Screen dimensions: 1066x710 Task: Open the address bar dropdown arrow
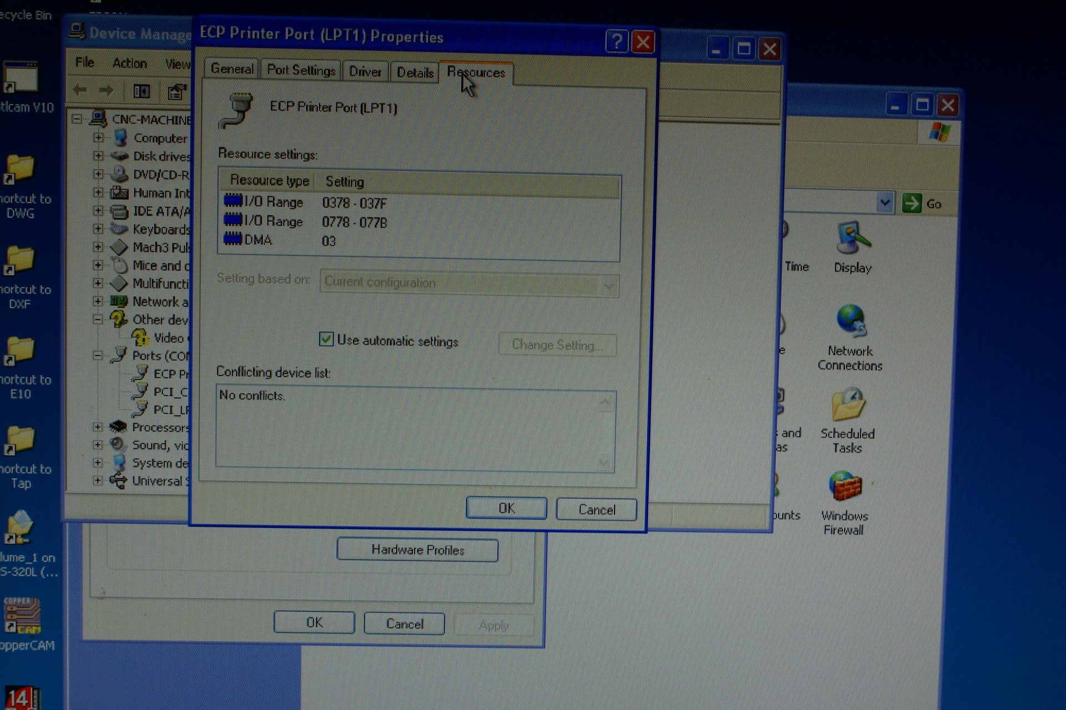(x=884, y=203)
